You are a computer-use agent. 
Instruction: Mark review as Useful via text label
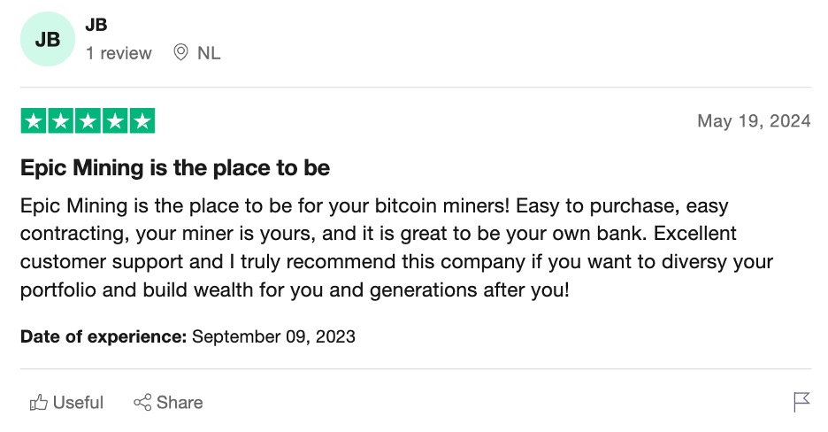click(x=78, y=403)
